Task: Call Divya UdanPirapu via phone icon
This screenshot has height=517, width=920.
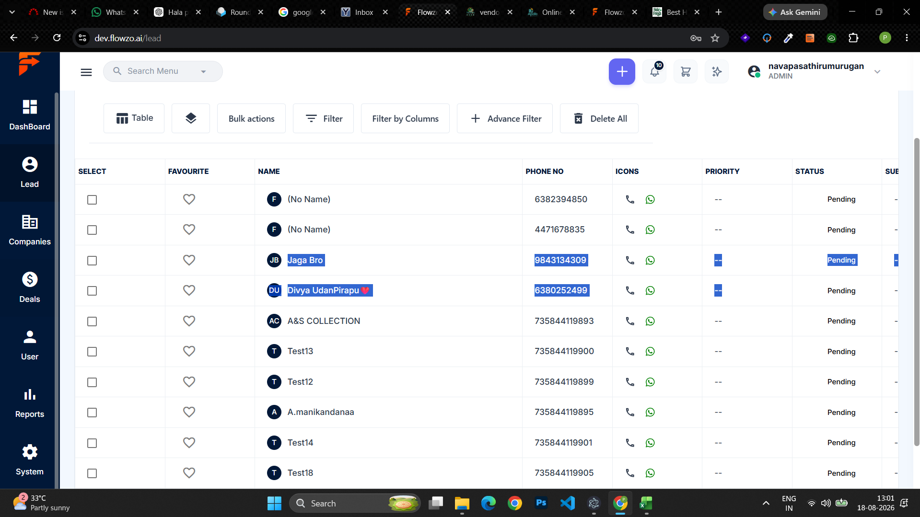Action: point(630,290)
